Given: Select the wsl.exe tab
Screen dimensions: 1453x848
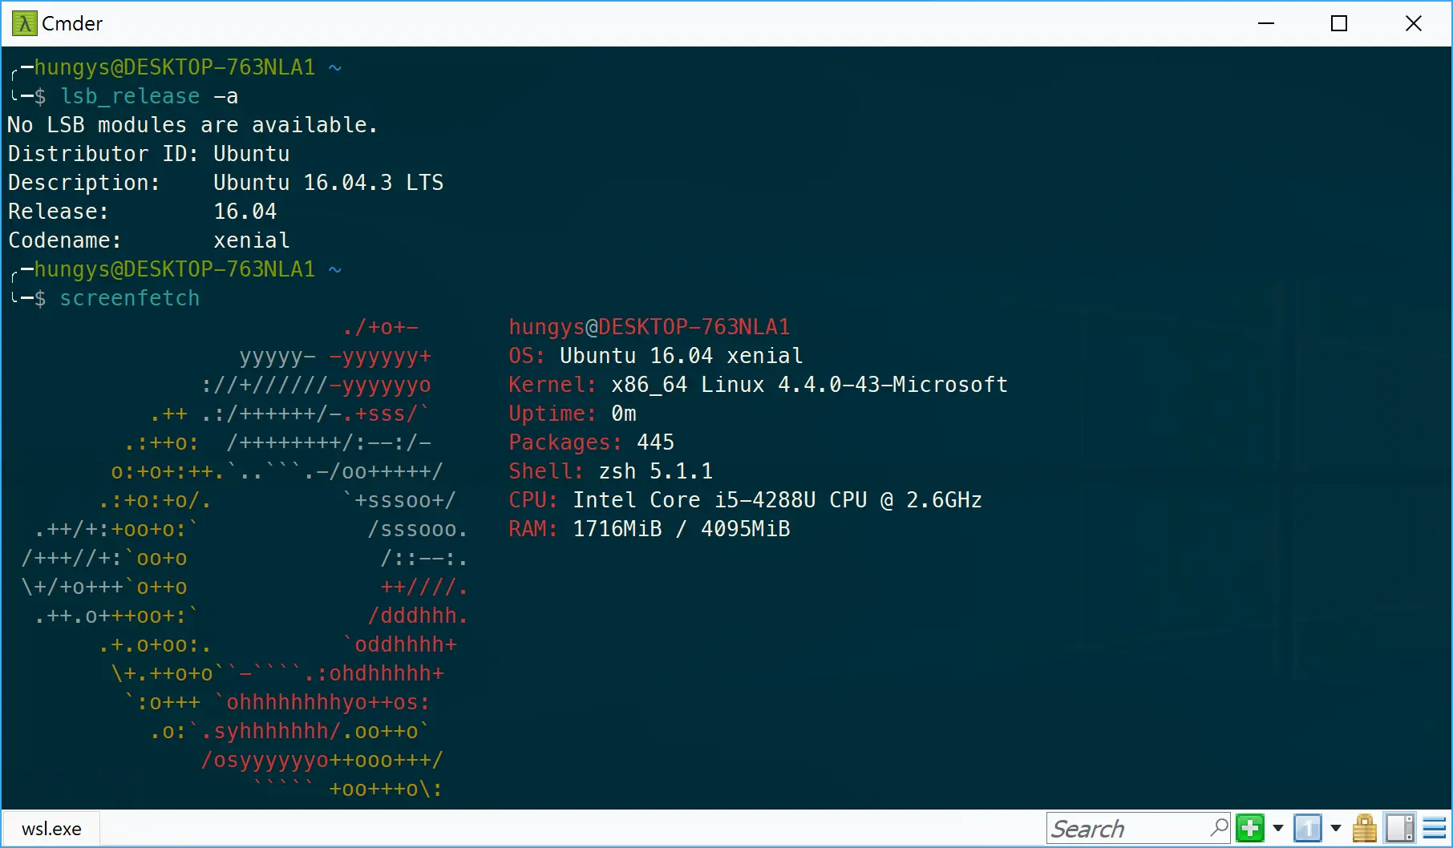Looking at the screenshot, I should 51,829.
